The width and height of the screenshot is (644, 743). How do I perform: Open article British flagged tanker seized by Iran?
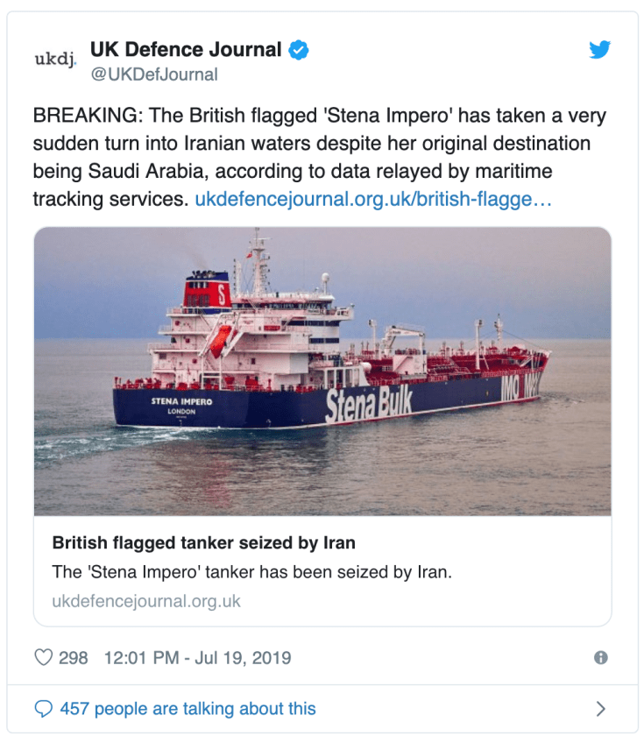(203, 543)
